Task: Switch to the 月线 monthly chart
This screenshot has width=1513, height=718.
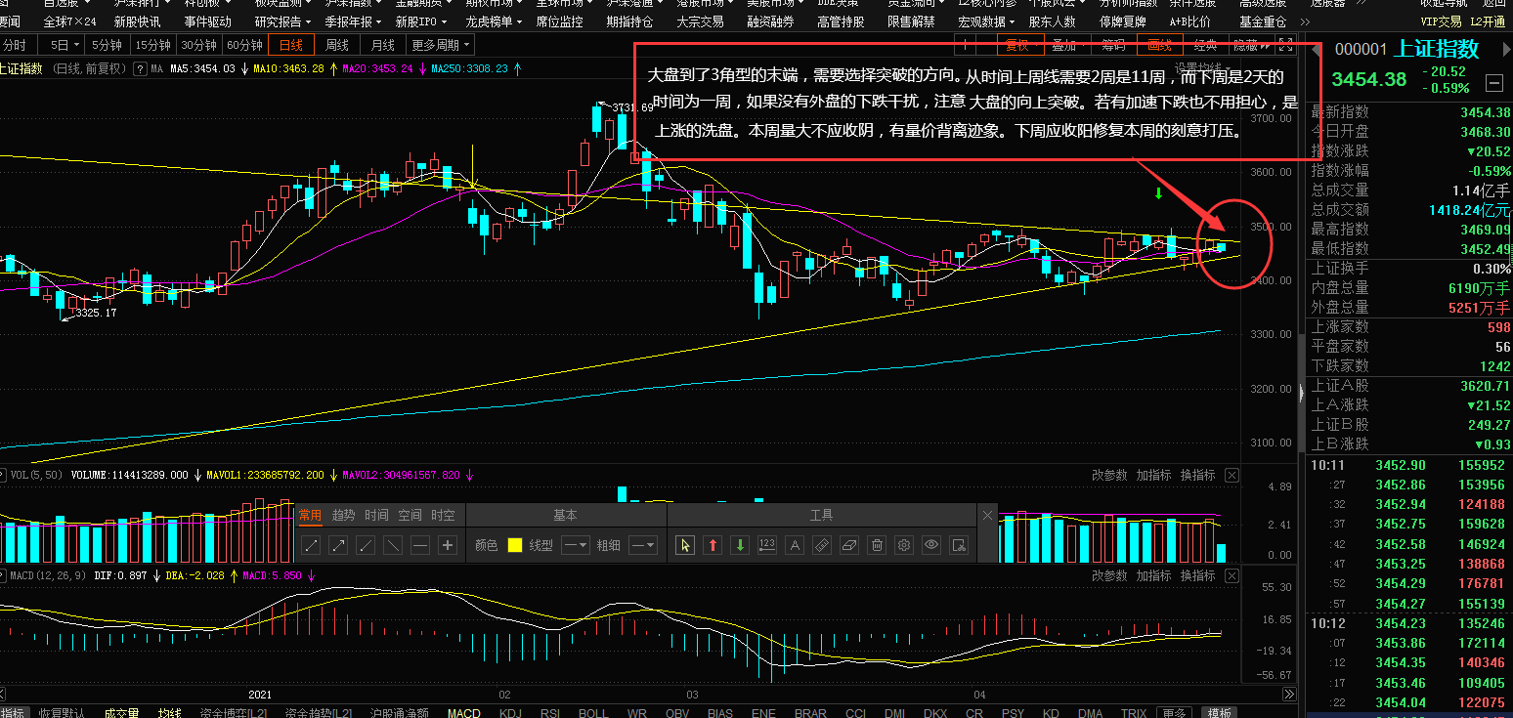Action: coord(382,45)
